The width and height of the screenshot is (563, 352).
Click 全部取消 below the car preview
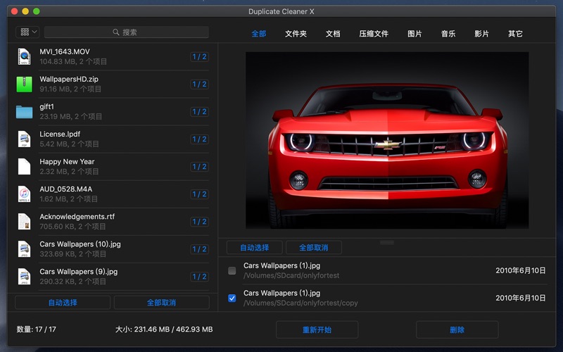tap(313, 248)
